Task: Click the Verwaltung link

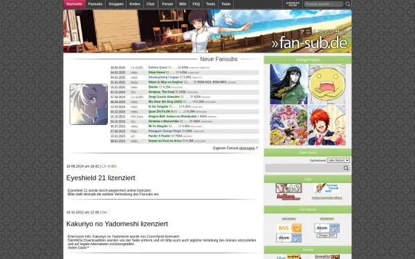Action: point(327,218)
